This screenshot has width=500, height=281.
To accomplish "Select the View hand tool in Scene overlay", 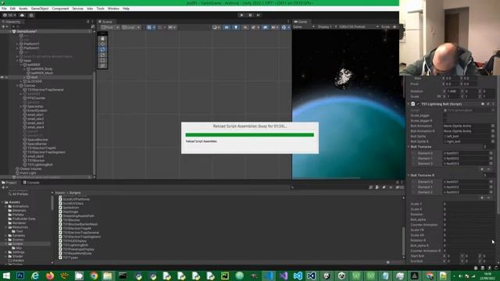I will coord(102,38).
